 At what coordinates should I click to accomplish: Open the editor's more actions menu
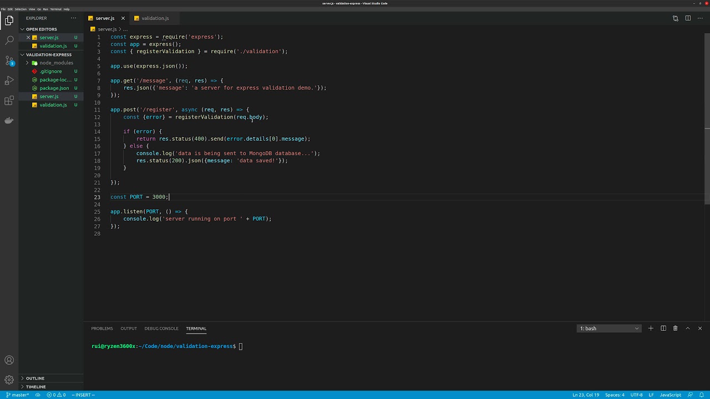[700, 18]
